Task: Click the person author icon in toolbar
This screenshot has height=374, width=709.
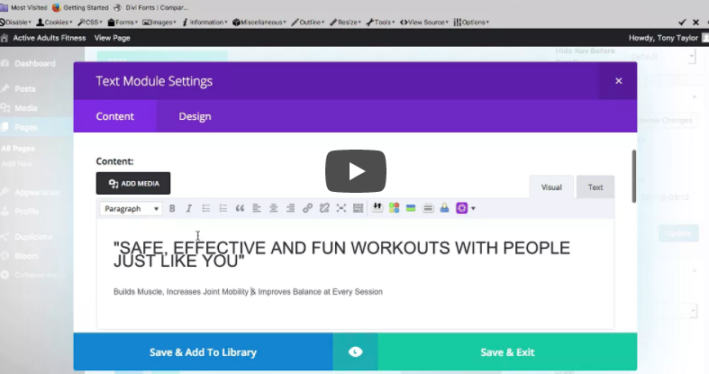Action: click(444, 208)
